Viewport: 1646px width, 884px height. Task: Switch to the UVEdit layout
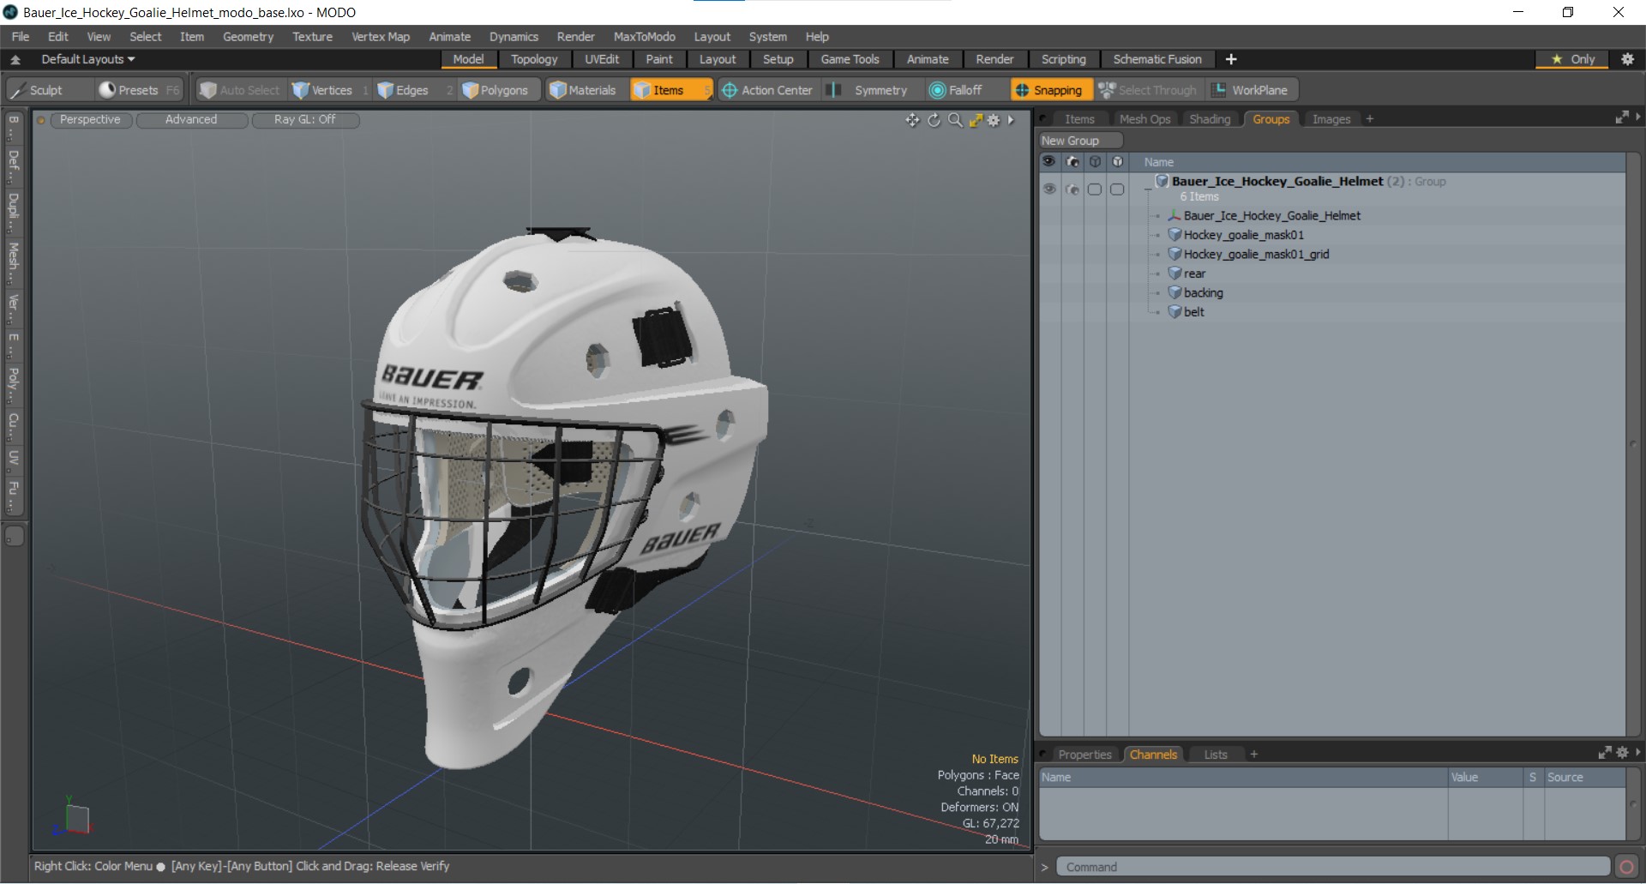tap(602, 59)
